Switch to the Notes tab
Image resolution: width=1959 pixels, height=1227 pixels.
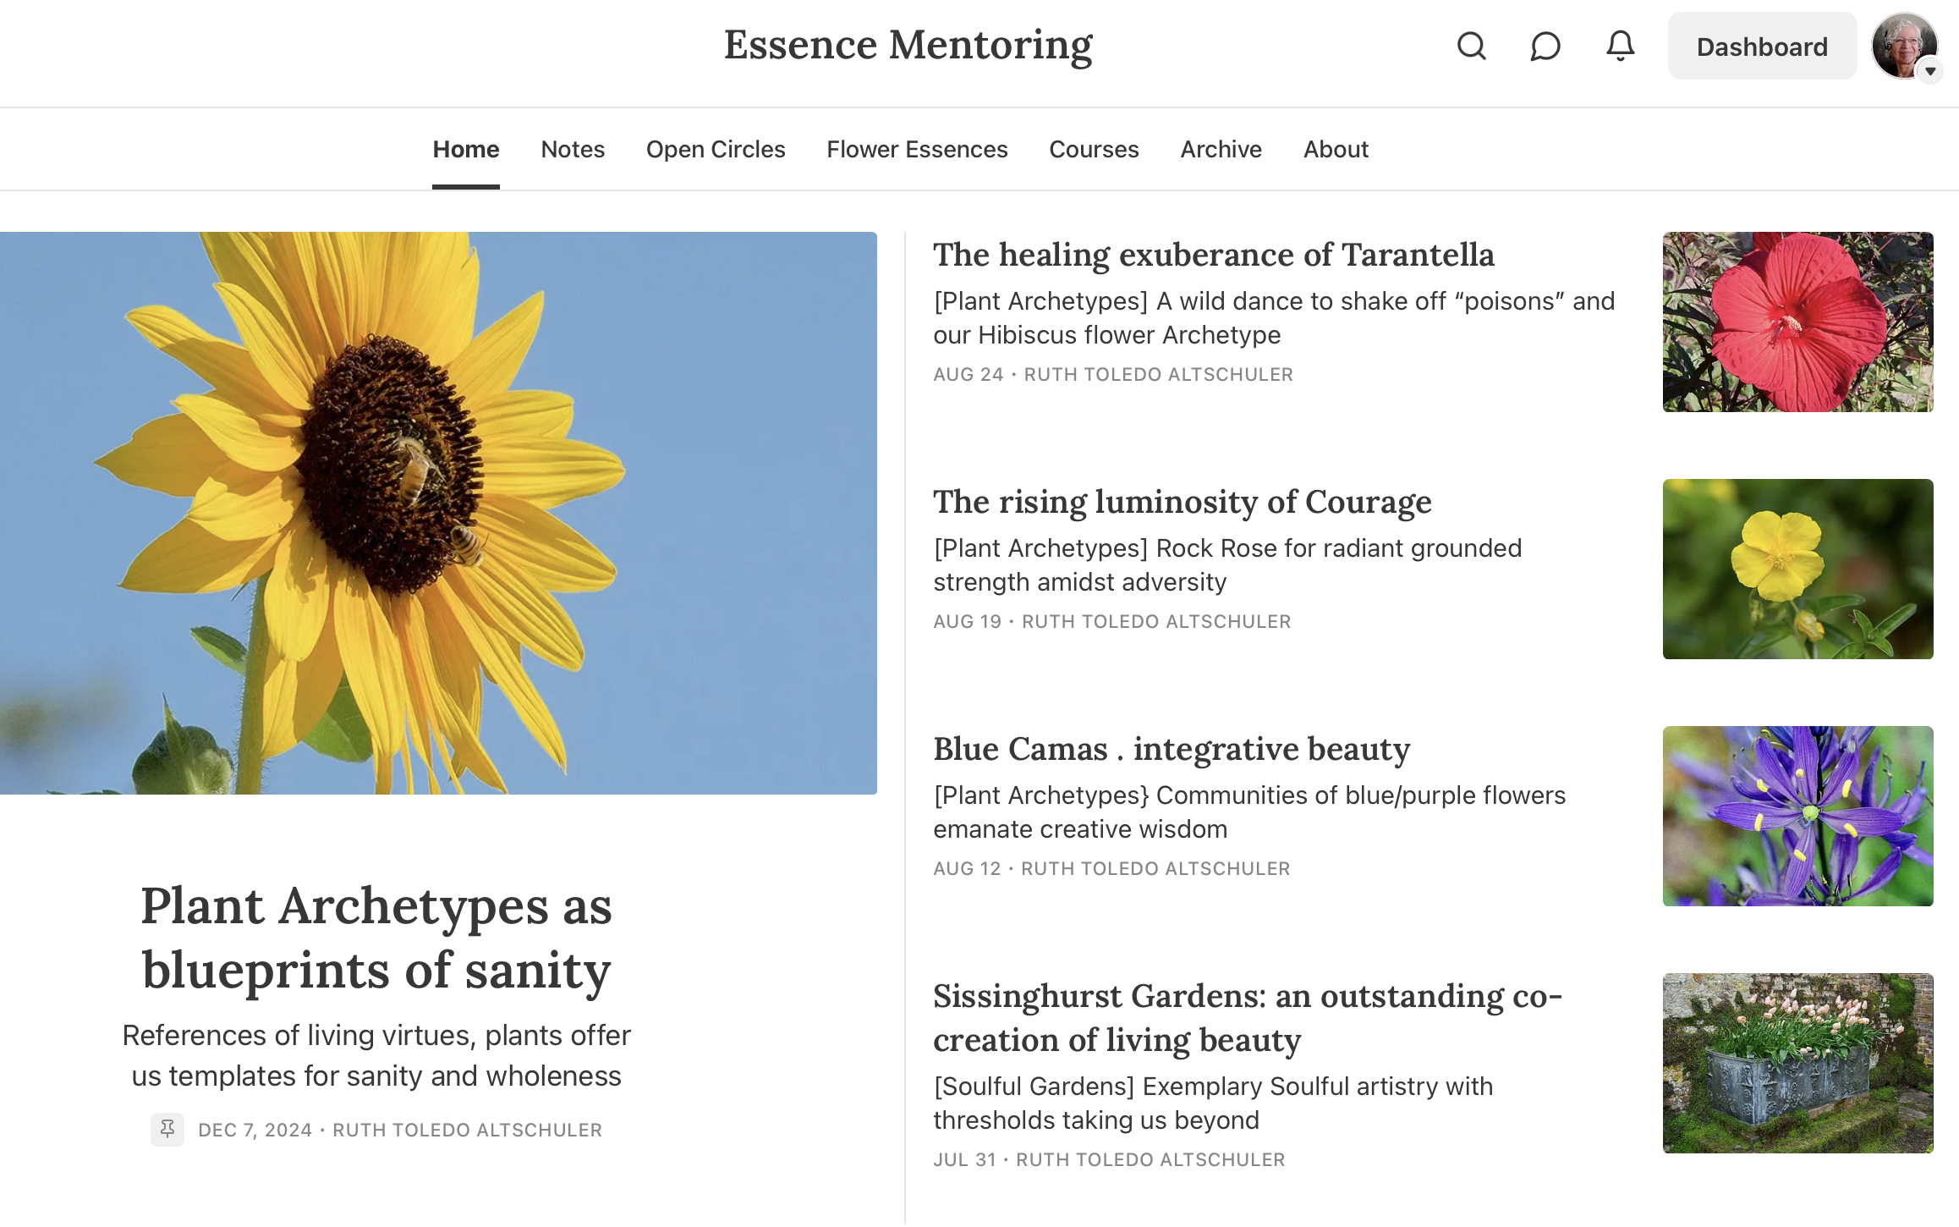tap(573, 149)
